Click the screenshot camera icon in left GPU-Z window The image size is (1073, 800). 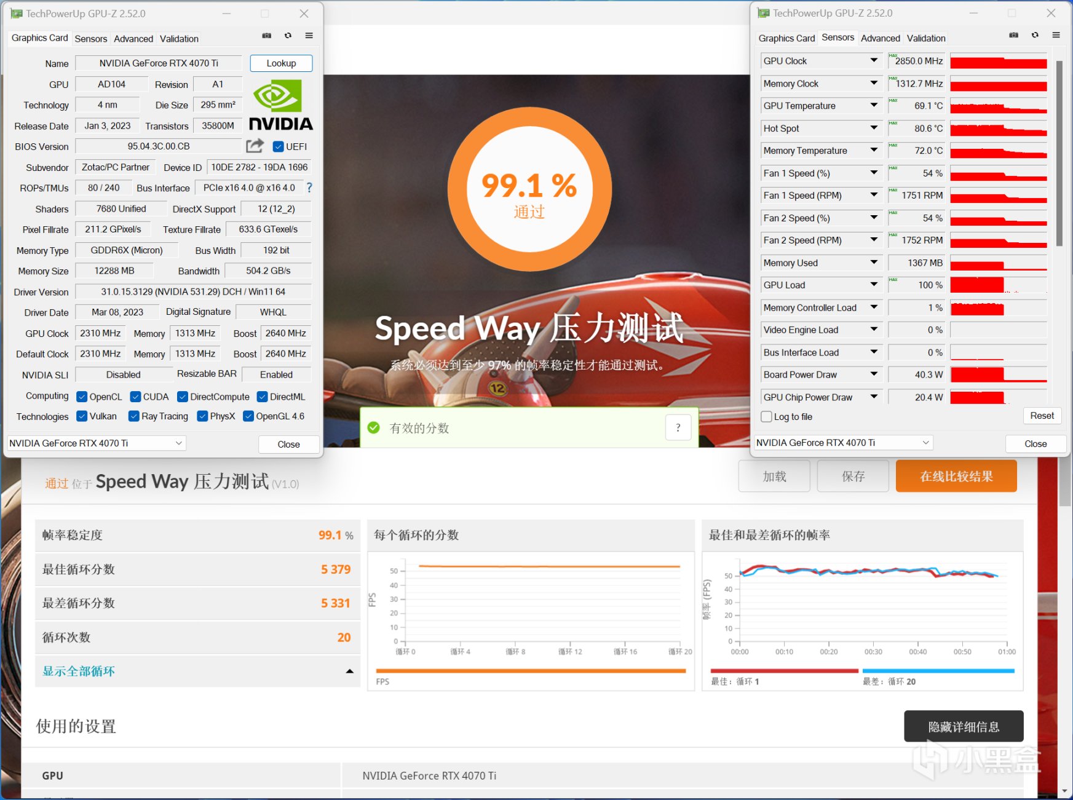click(x=267, y=36)
